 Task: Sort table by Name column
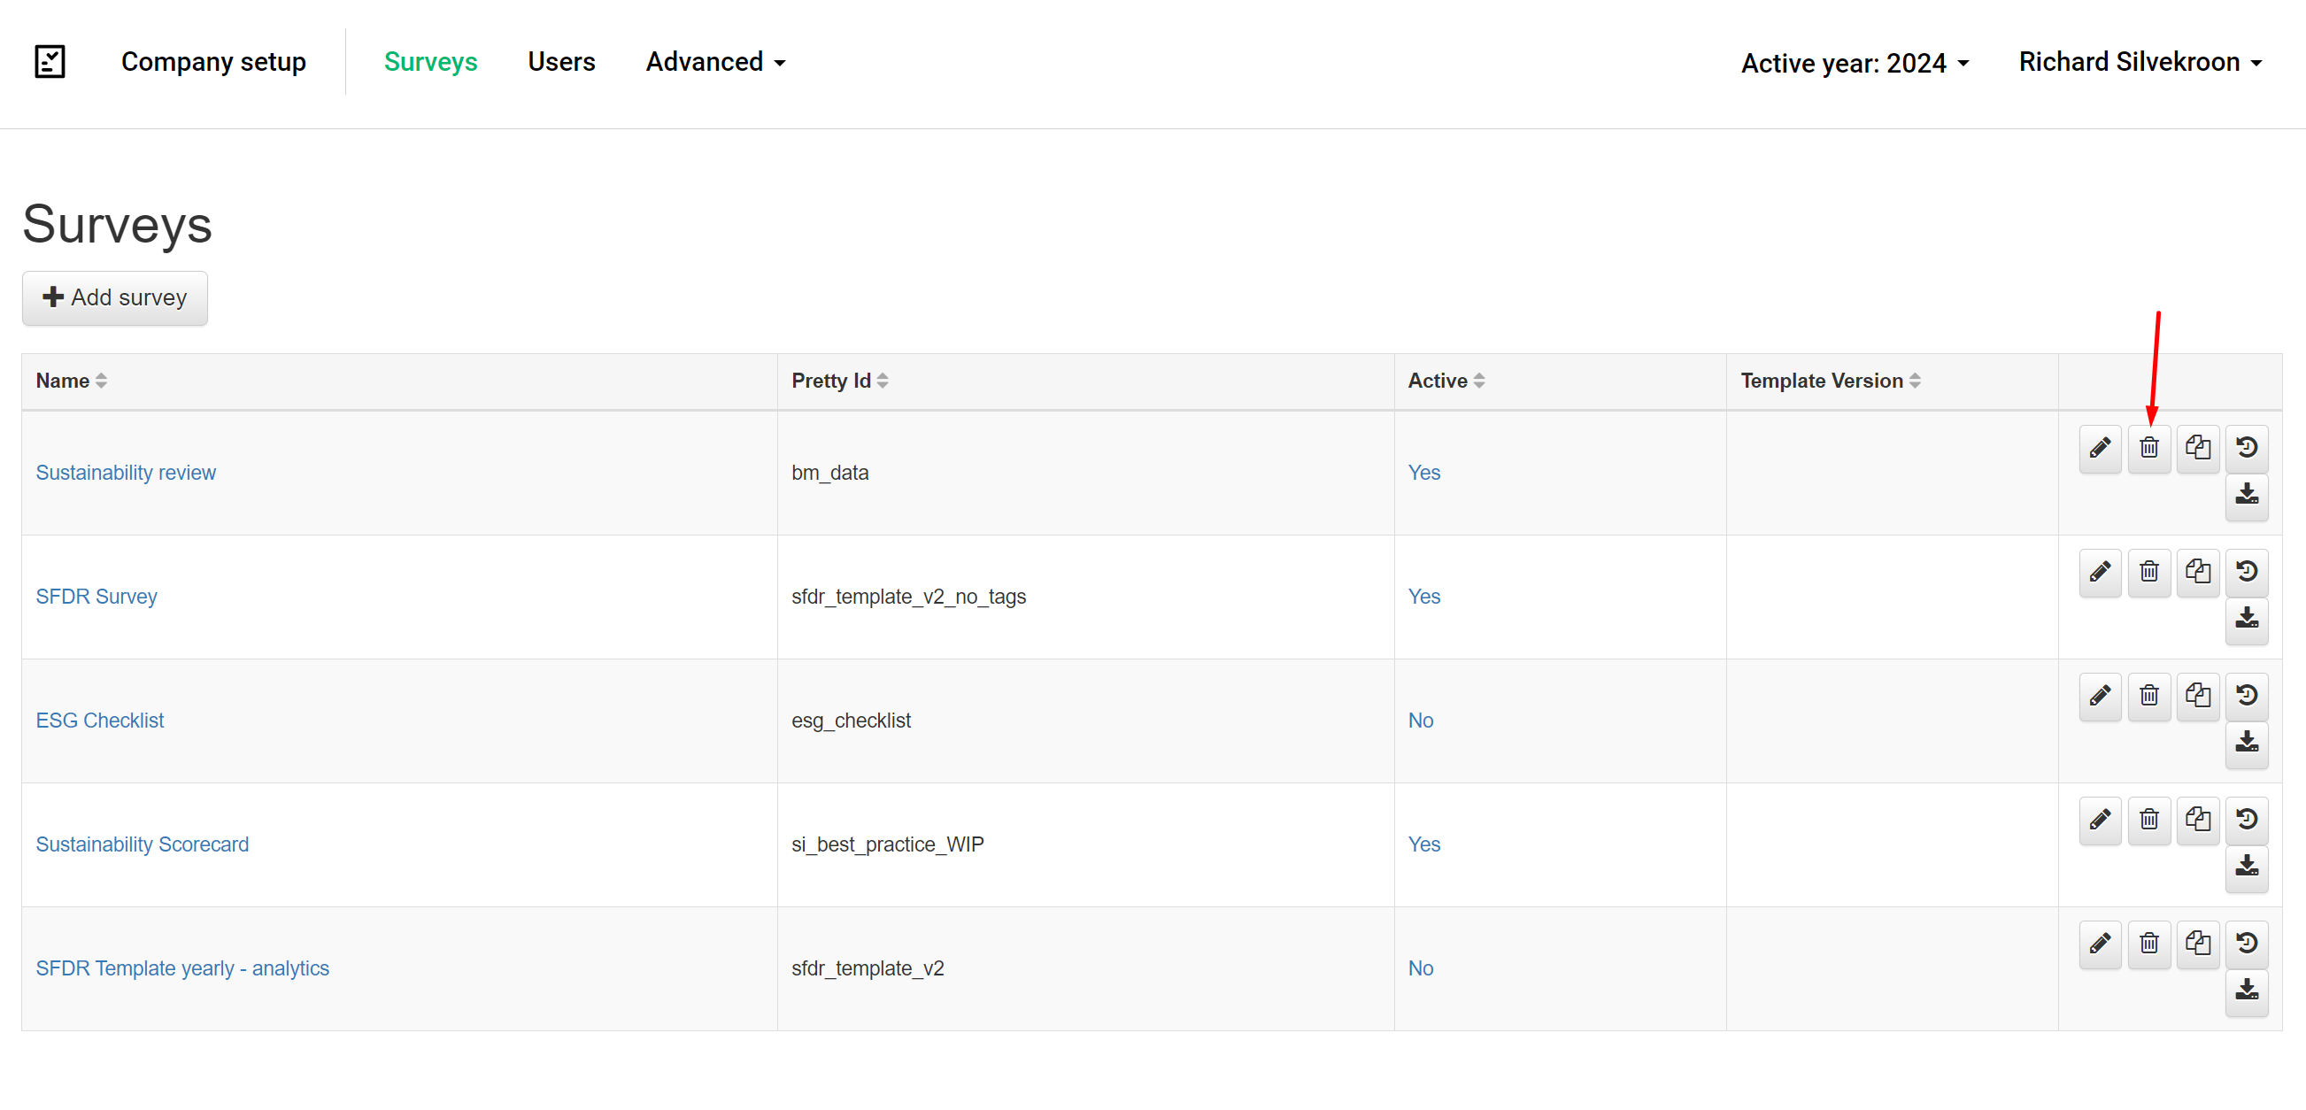(x=72, y=381)
